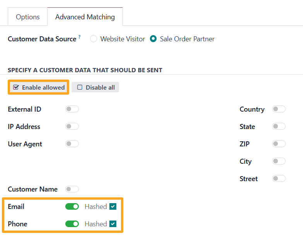The width and height of the screenshot is (303, 241).
Task: Disable the Email toggle
Action: coord(72,207)
